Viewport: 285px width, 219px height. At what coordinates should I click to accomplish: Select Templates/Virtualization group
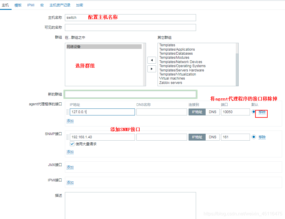click(x=178, y=74)
